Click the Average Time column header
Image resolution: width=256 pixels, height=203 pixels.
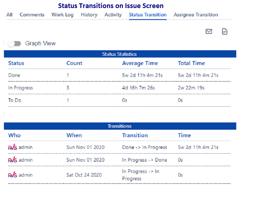140,63
